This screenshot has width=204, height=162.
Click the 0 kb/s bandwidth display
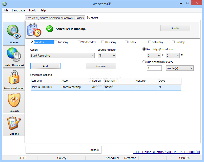point(64,150)
